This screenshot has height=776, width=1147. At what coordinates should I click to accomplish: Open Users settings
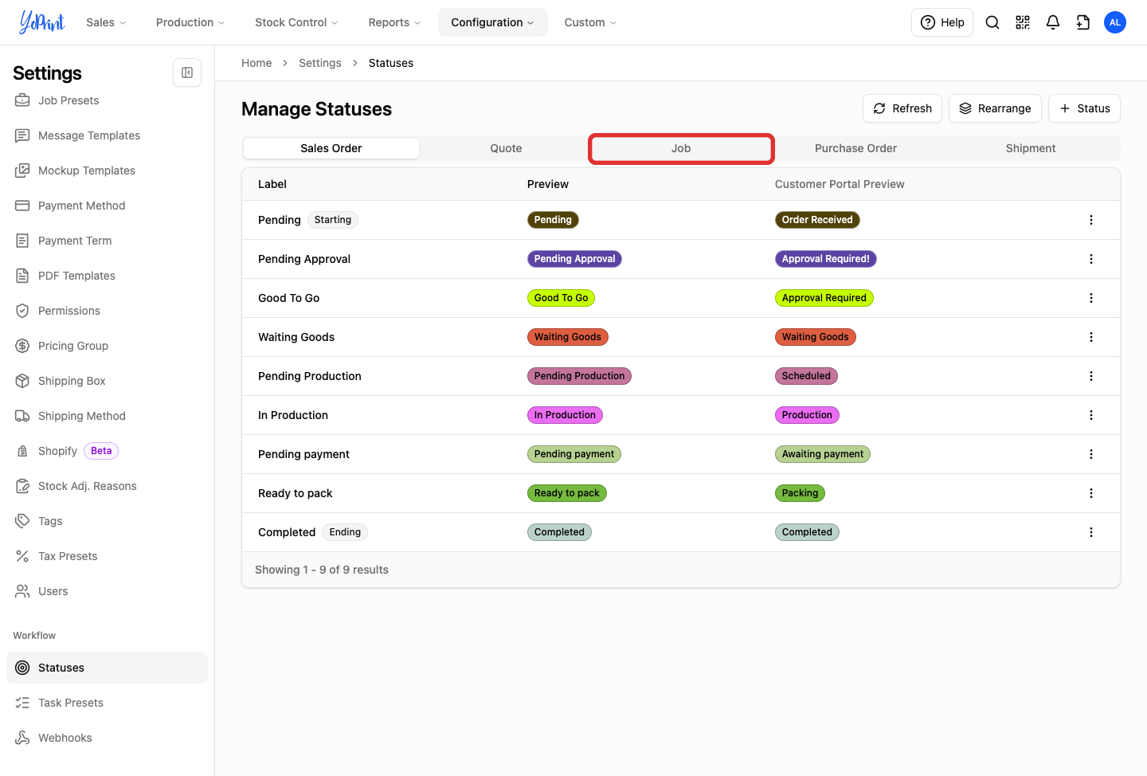(107, 591)
